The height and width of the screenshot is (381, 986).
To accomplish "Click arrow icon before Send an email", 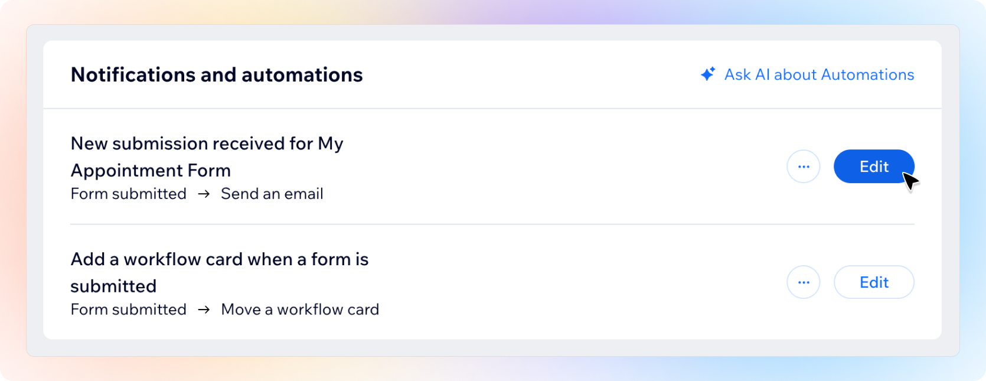I will (204, 194).
